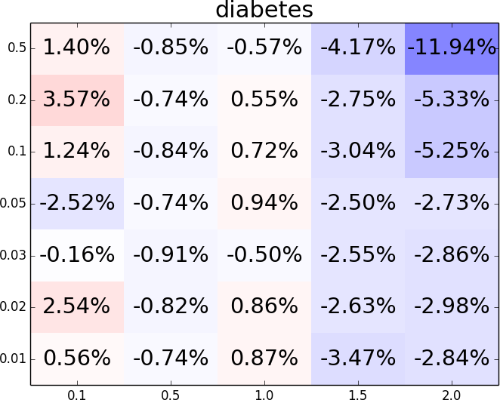Click the -5.25% cell
The image size is (500, 400).
(452, 152)
